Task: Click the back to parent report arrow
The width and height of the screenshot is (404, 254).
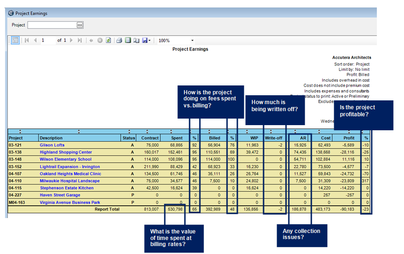Action: pyautogui.click(x=91, y=41)
